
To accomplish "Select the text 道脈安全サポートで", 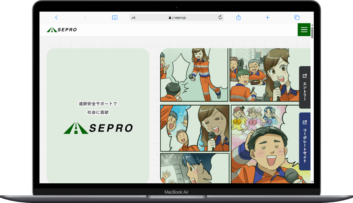I will pyautogui.click(x=98, y=104).
